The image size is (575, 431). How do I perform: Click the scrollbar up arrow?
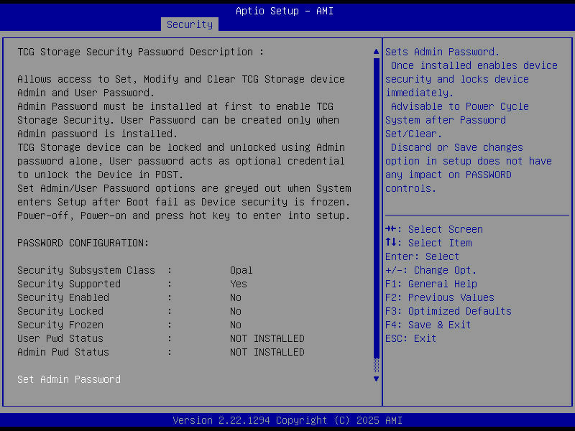click(x=375, y=51)
